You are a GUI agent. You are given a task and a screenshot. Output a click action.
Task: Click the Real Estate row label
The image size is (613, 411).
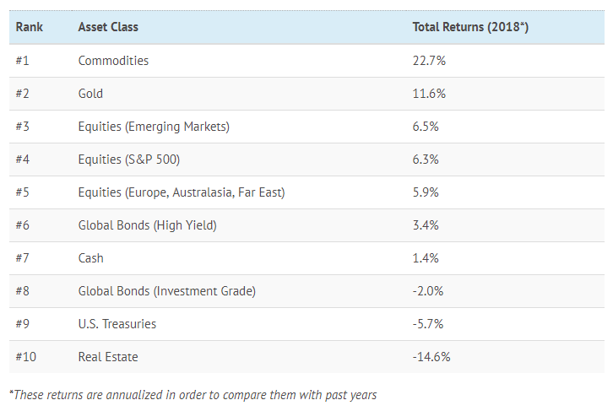(x=108, y=357)
